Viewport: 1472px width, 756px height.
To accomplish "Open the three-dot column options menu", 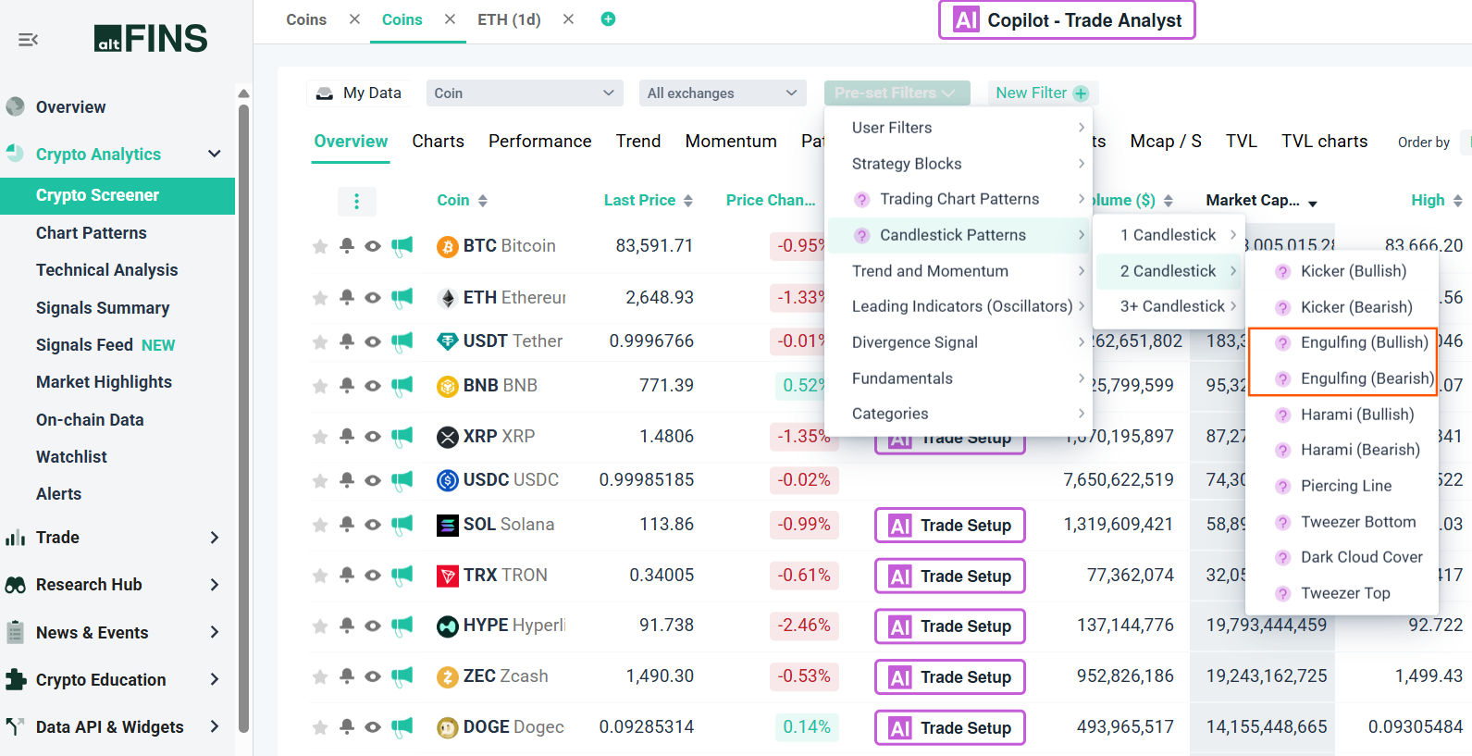I will point(356,201).
